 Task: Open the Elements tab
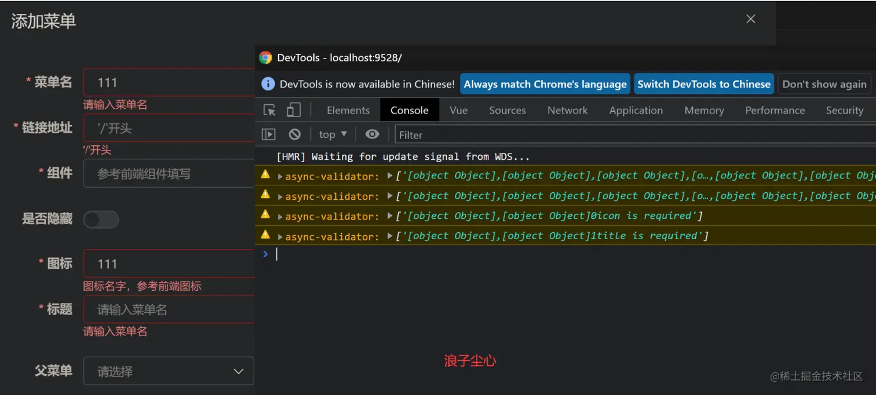pos(348,110)
